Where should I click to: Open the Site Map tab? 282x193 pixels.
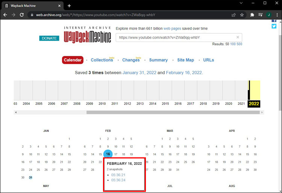(186, 60)
